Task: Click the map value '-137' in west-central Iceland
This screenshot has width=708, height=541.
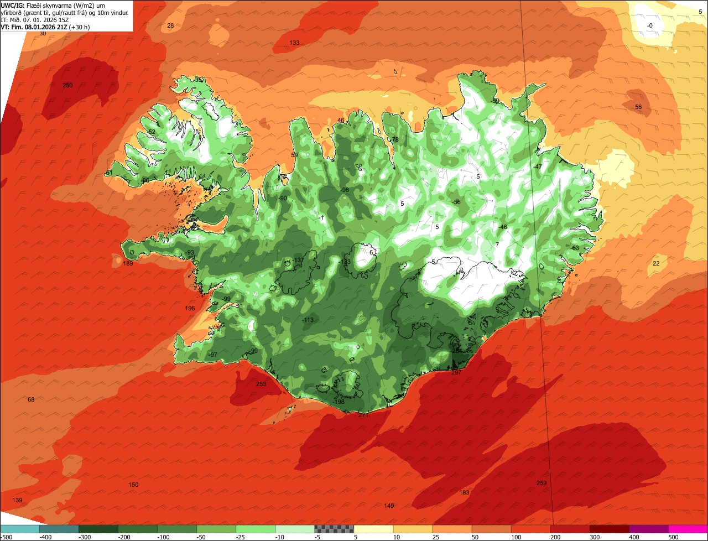Action: [298, 260]
